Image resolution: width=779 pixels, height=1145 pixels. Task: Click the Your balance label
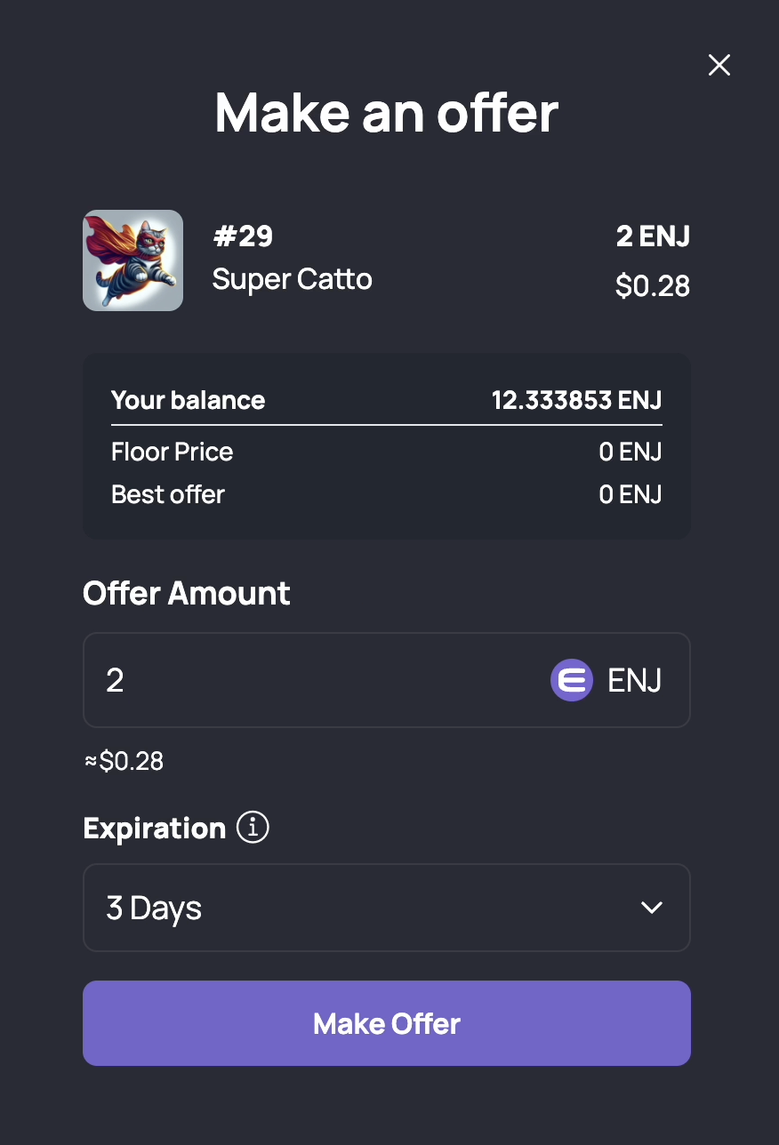click(x=189, y=400)
